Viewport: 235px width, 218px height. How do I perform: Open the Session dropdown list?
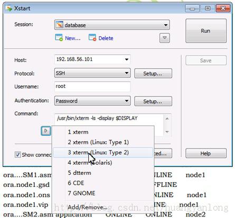pos(112,25)
